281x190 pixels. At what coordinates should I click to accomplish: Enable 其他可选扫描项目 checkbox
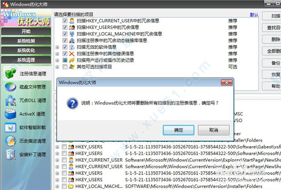[65, 67]
